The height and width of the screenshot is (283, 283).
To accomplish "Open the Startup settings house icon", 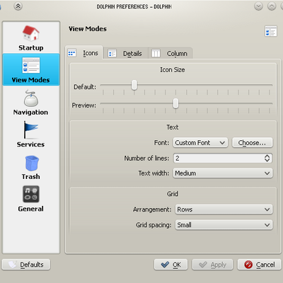I will (x=31, y=34).
